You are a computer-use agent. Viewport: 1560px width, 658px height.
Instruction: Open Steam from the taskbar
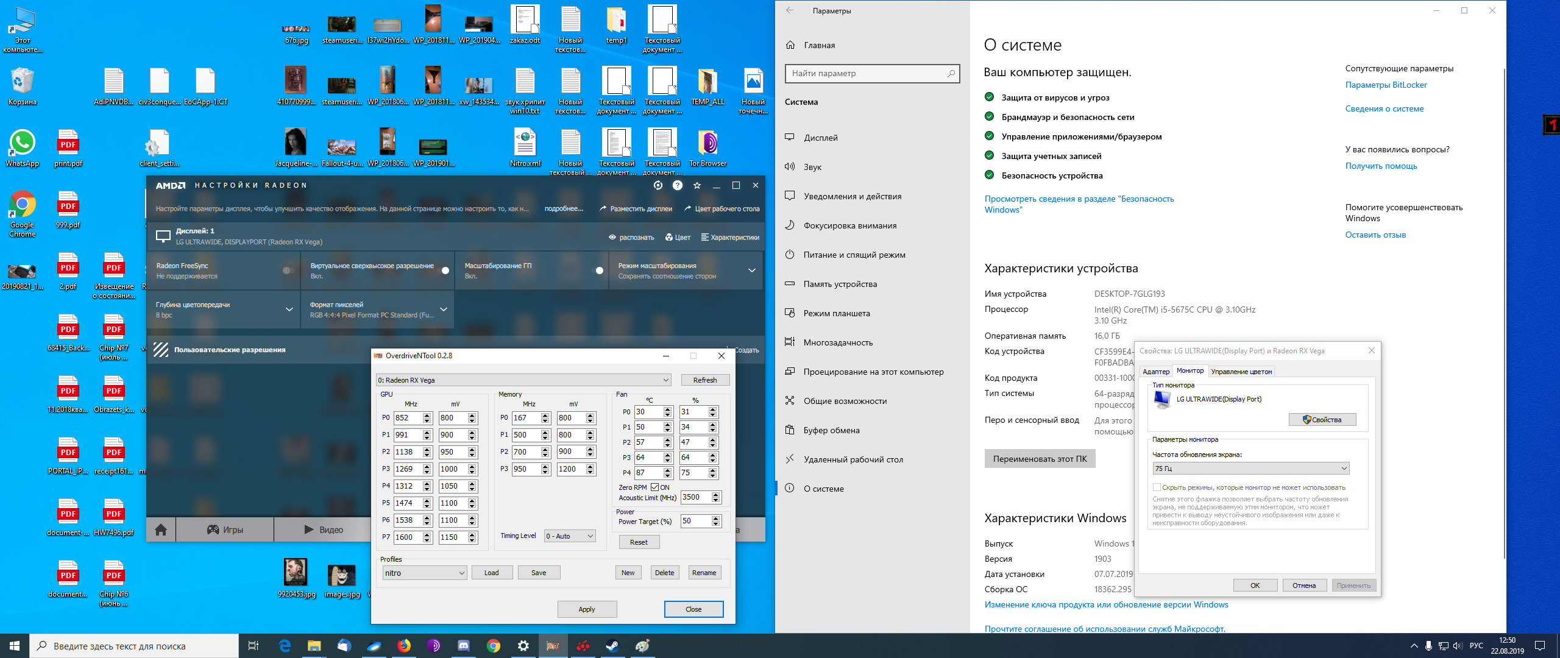pyautogui.click(x=612, y=646)
